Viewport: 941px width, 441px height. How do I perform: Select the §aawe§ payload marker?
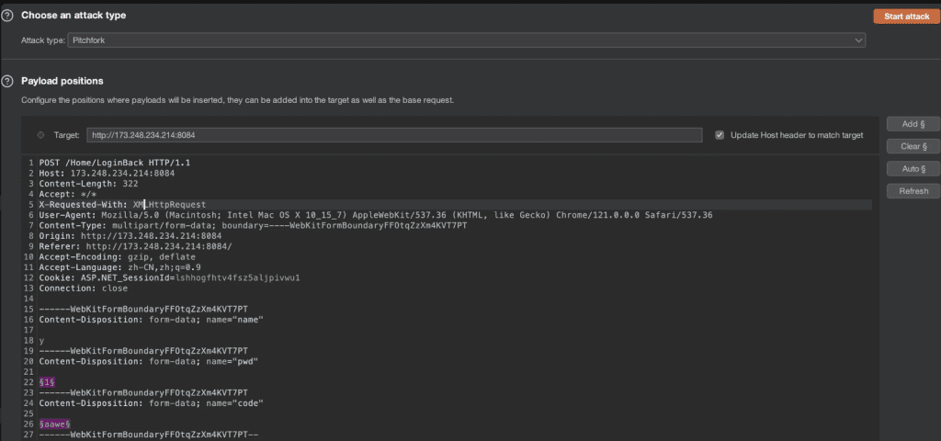coord(55,424)
